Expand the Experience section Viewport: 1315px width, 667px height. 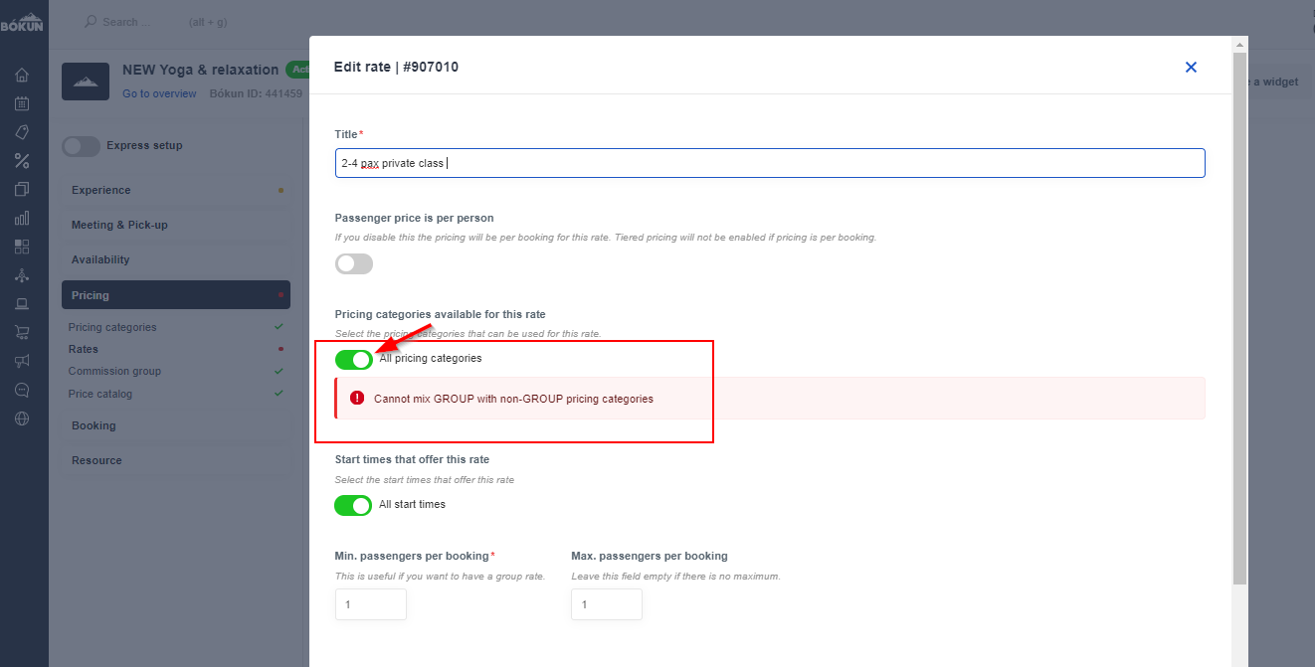click(x=176, y=190)
